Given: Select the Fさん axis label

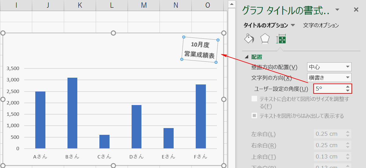Looking at the screenshot, I should [201, 157].
